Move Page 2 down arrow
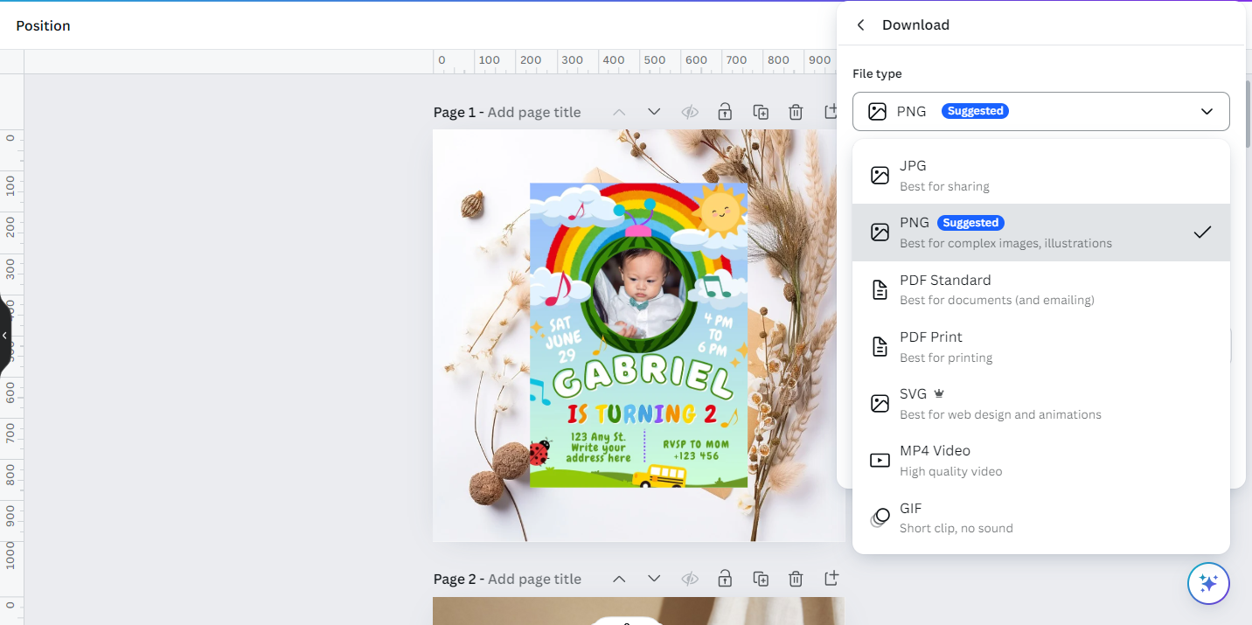 tap(654, 579)
